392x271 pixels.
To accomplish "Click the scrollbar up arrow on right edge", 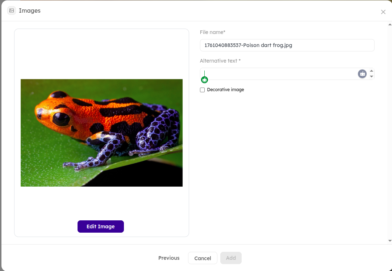I will [x=390, y=25].
